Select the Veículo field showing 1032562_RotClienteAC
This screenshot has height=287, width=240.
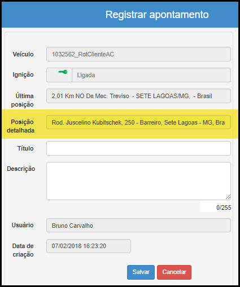point(138,54)
